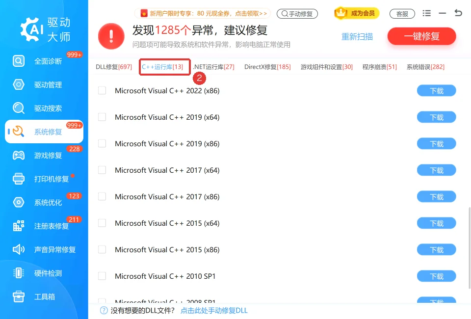The height and width of the screenshot is (319, 471).
Task: Open the .NET运行库 tab
Action: point(213,67)
